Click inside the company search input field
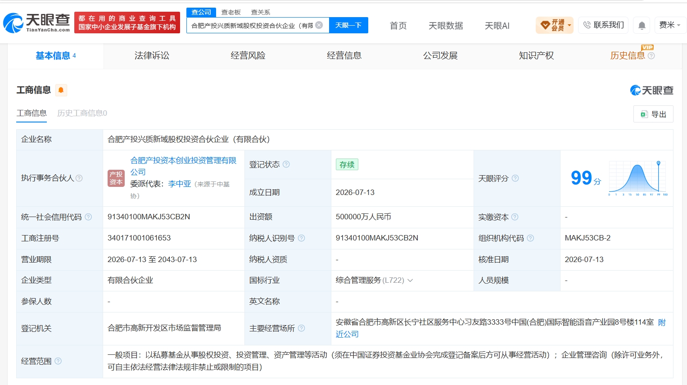This screenshot has width=687, height=385. tap(252, 25)
